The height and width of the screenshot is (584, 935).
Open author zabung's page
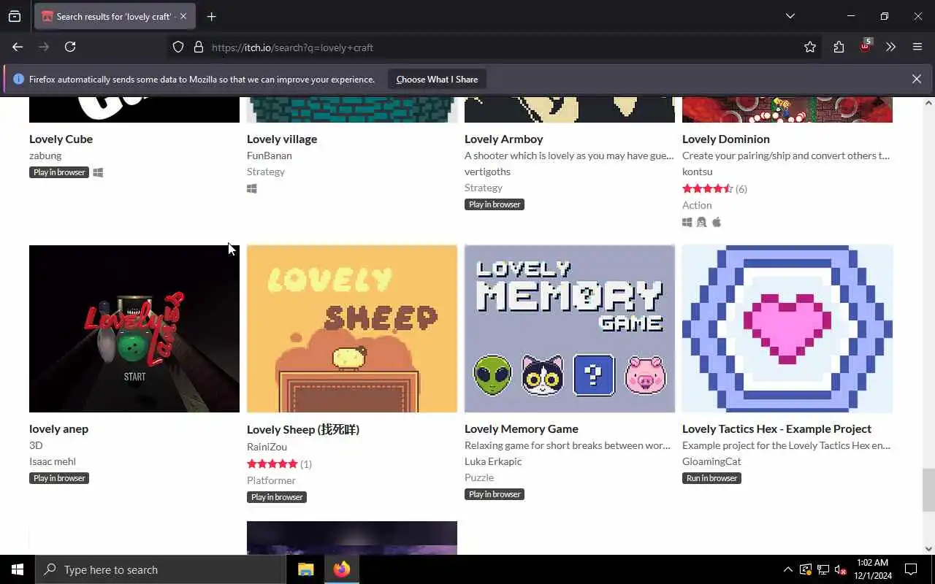45,155
